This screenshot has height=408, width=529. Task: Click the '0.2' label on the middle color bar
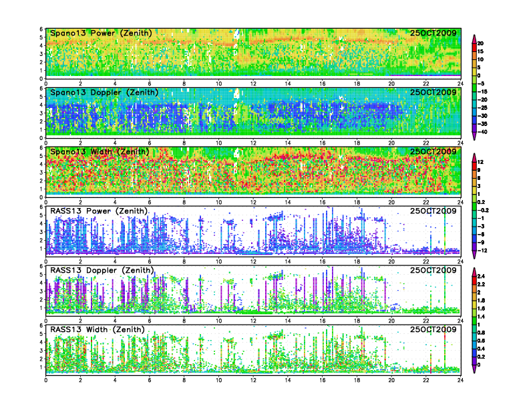pos(481,202)
